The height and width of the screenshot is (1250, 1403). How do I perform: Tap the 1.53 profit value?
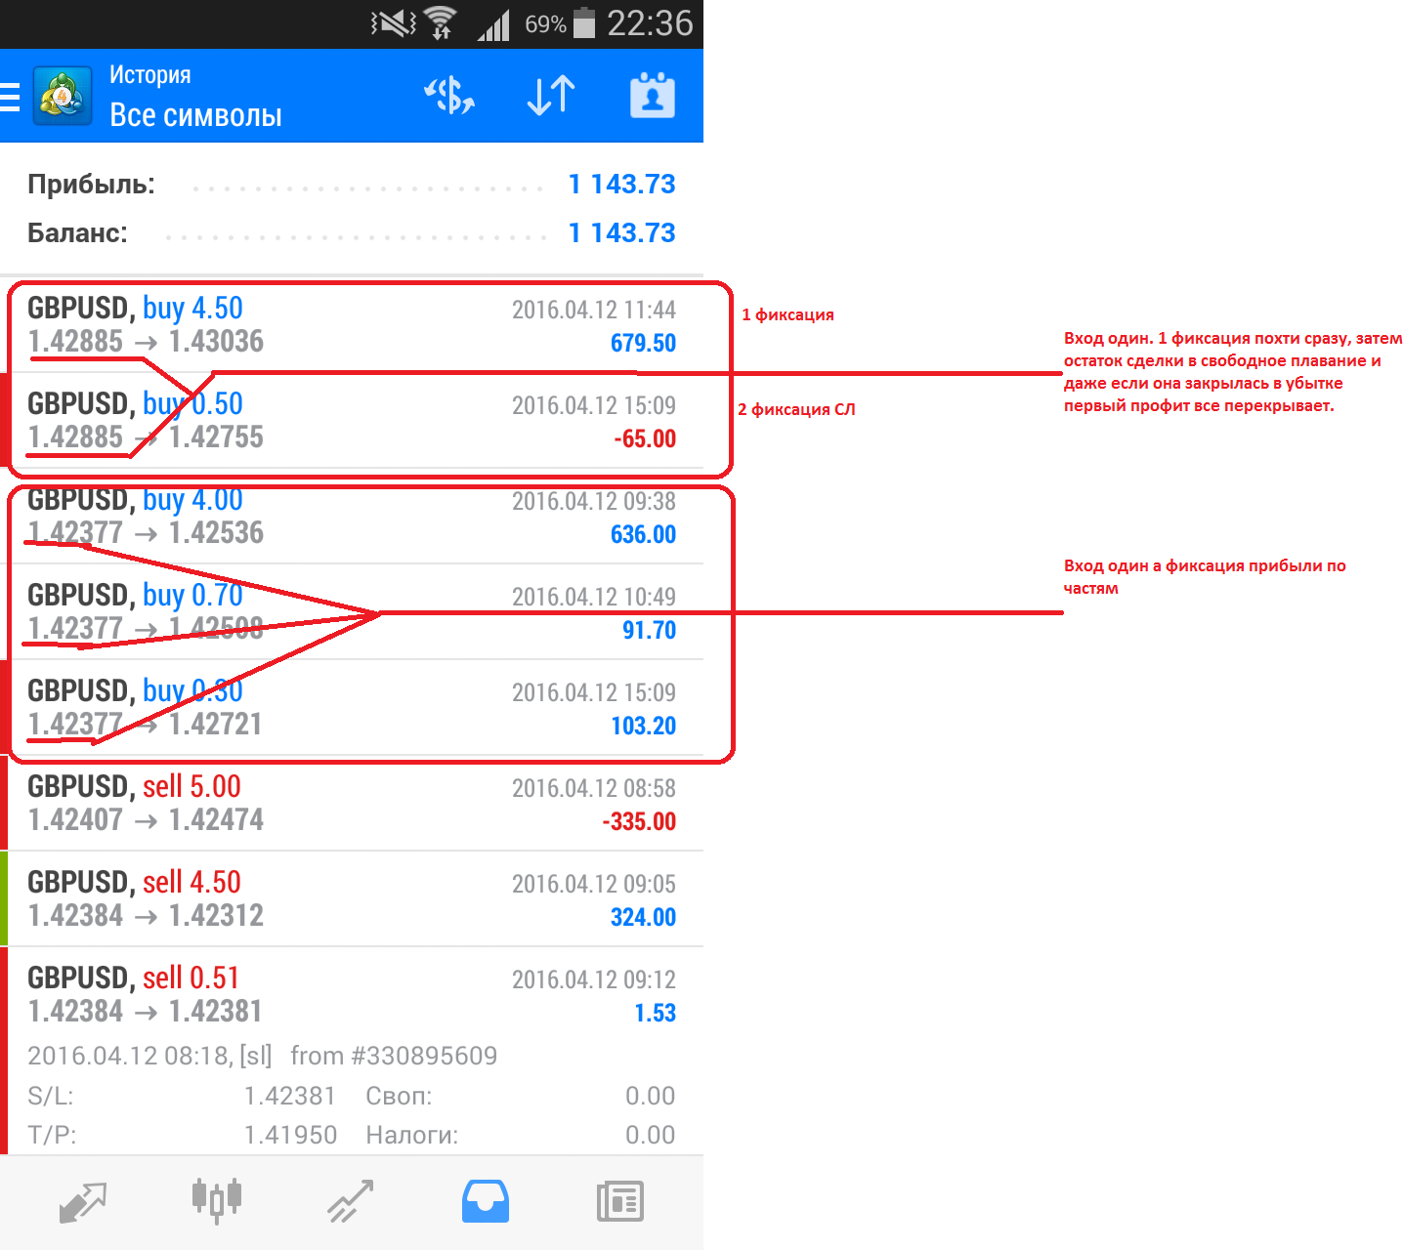655,1013
